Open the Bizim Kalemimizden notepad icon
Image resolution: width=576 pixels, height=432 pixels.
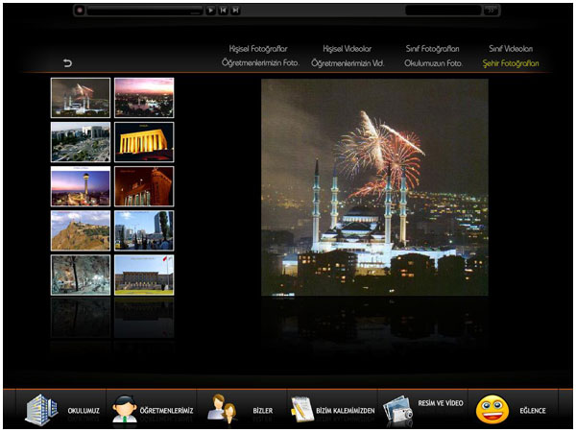click(x=301, y=410)
